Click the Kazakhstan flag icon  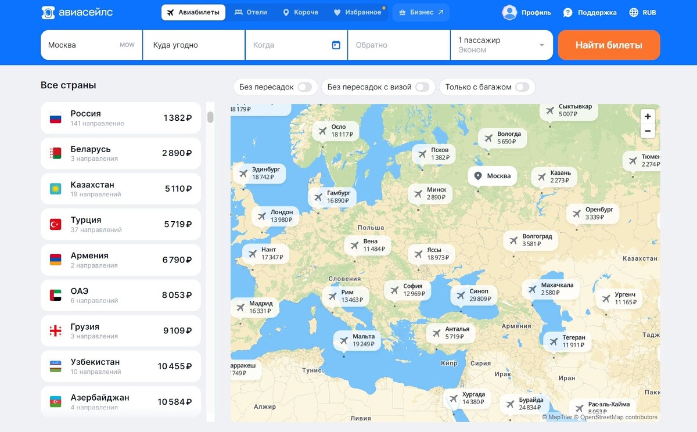pyautogui.click(x=55, y=189)
